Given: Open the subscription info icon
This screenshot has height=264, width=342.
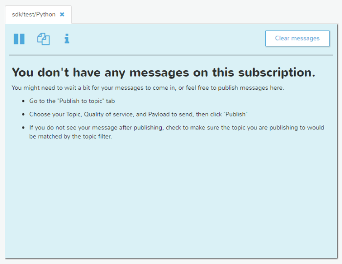Looking at the screenshot, I should tap(67, 39).
